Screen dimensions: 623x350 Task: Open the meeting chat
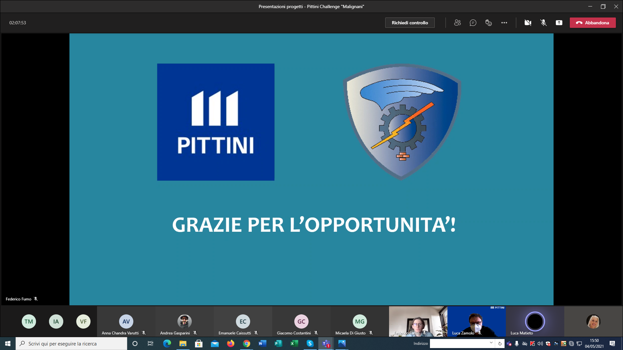473,23
